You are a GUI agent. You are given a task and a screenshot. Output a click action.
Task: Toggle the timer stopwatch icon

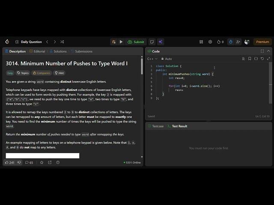click(231, 42)
